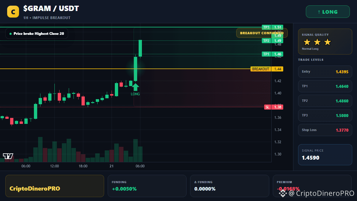Click the 1H • IMPULSE BREAKOUT subtitle
This screenshot has width=357, height=201.
47,18
